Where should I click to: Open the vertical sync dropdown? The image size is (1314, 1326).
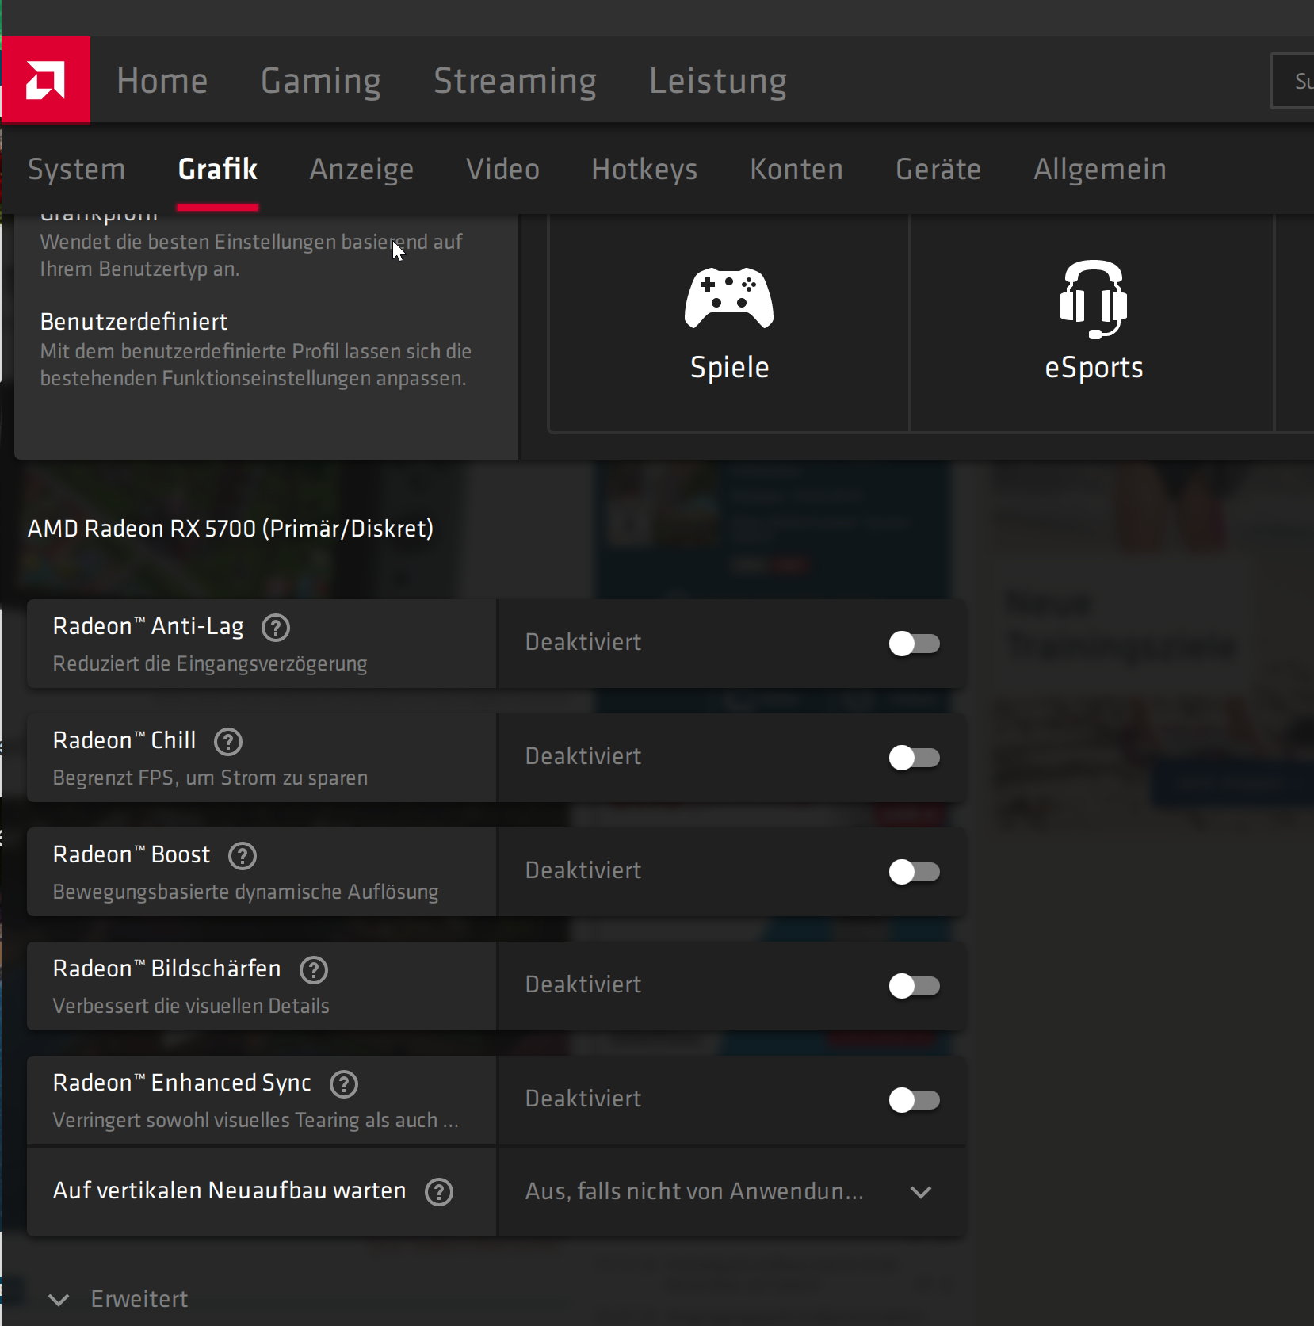click(x=731, y=1192)
